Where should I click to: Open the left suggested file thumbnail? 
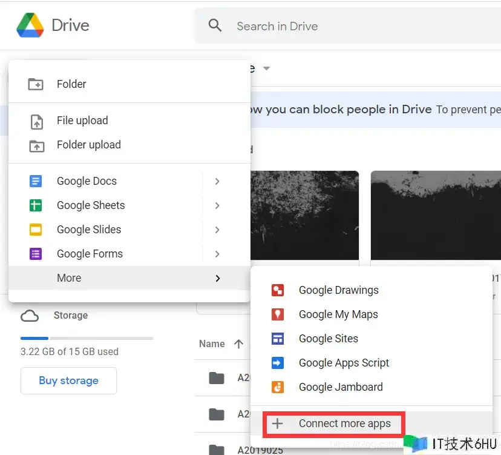pos(305,215)
